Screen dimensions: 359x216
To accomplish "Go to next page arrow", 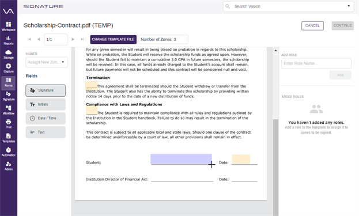I will (x=73, y=39).
